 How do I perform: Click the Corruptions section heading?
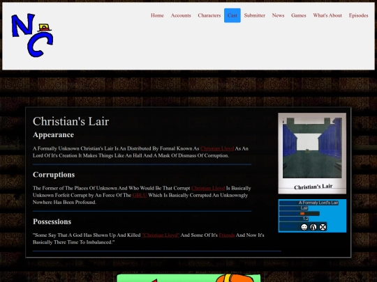pos(54,175)
